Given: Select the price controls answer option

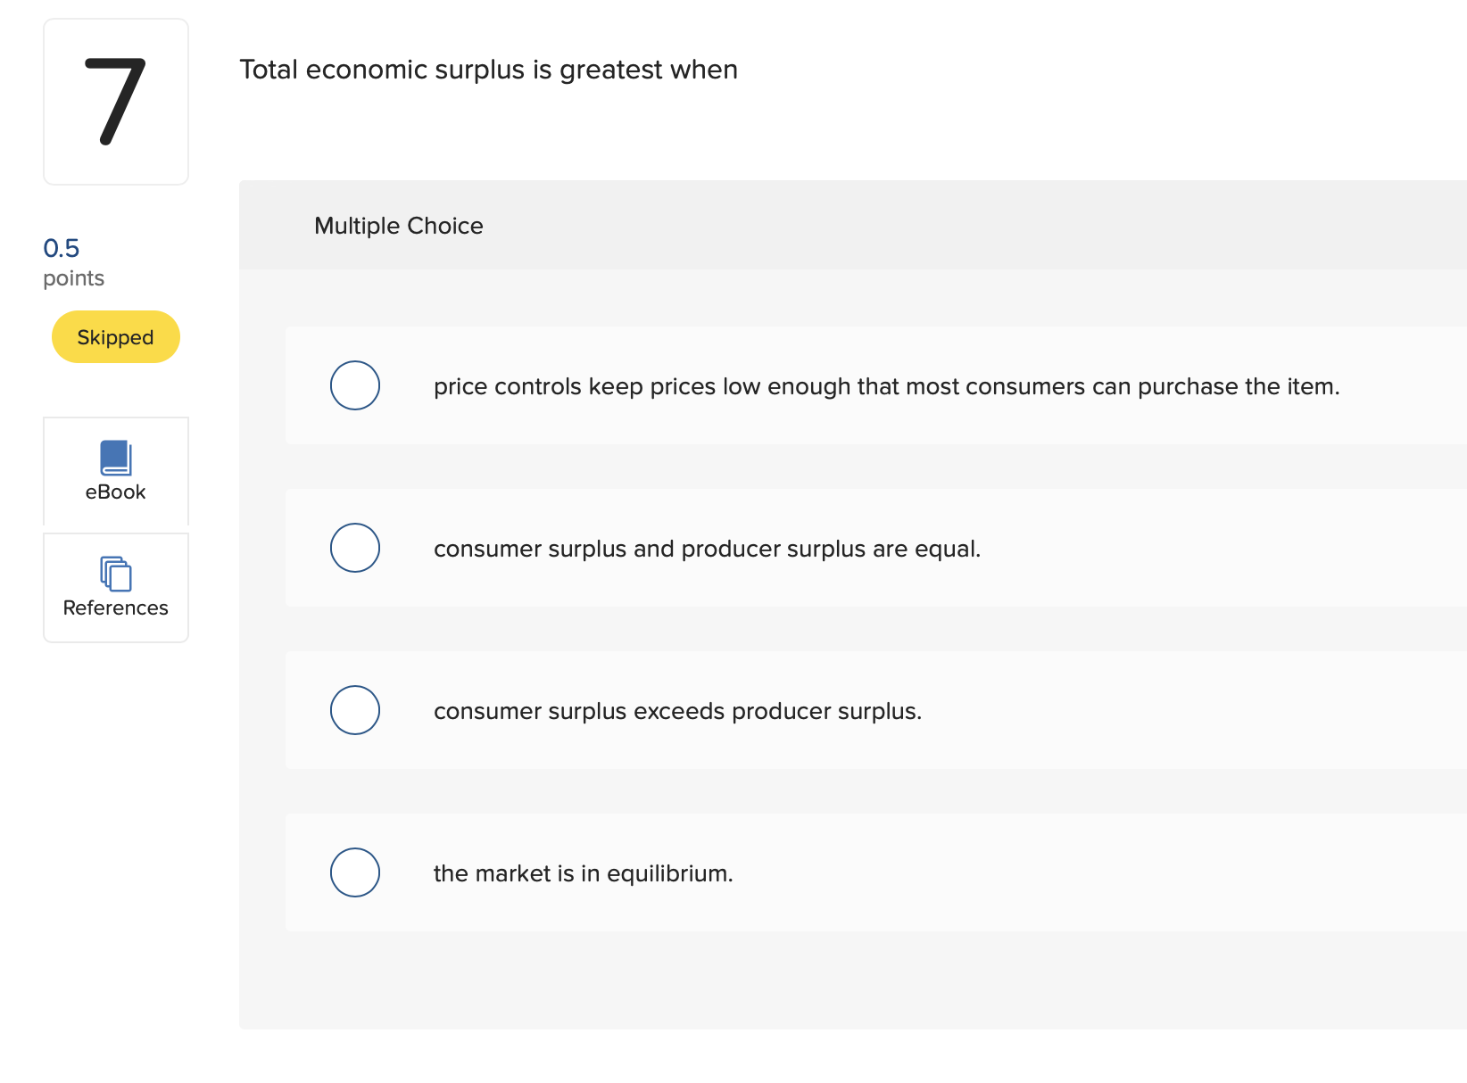Looking at the screenshot, I should (885, 386).
